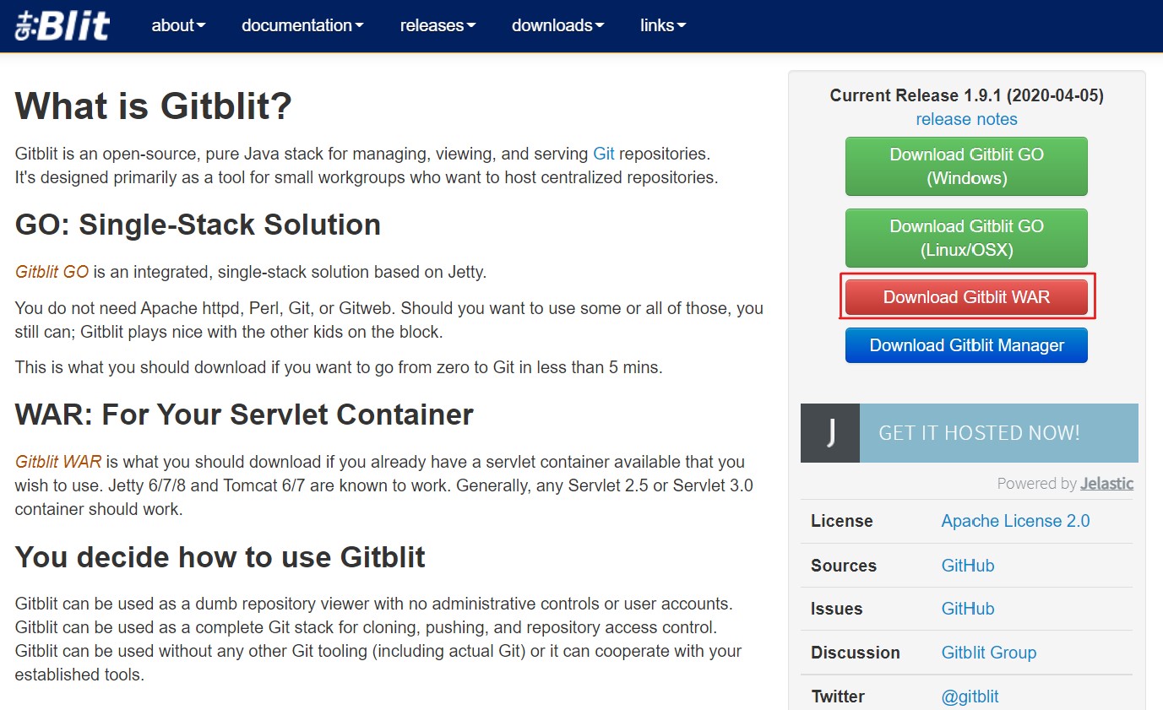Image resolution: width=1163 pixels, height=710 pixels.
Task: Follow the Git link in intro paragraph
Action: [604, 154]
